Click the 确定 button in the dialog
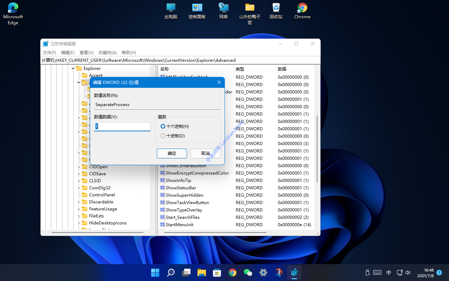Image resolution: width=449 pixels, height=281 pixels. coord(172,153)
